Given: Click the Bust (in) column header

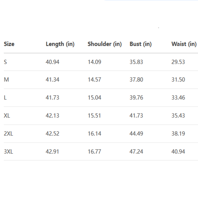Looking at the screenshot, I should coord(141,44).
